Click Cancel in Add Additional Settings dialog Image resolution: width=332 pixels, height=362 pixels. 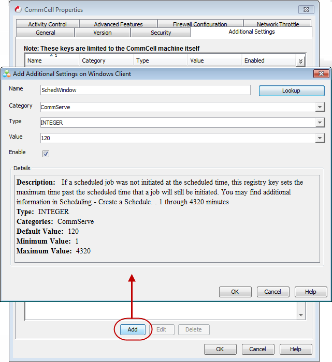[x=273, y=292]
